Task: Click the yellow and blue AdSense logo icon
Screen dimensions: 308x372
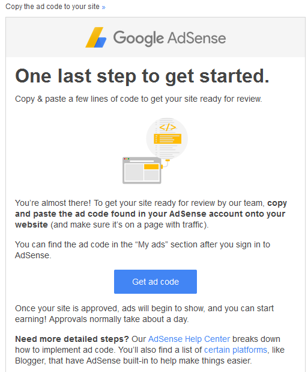Action: pos(96,37)
